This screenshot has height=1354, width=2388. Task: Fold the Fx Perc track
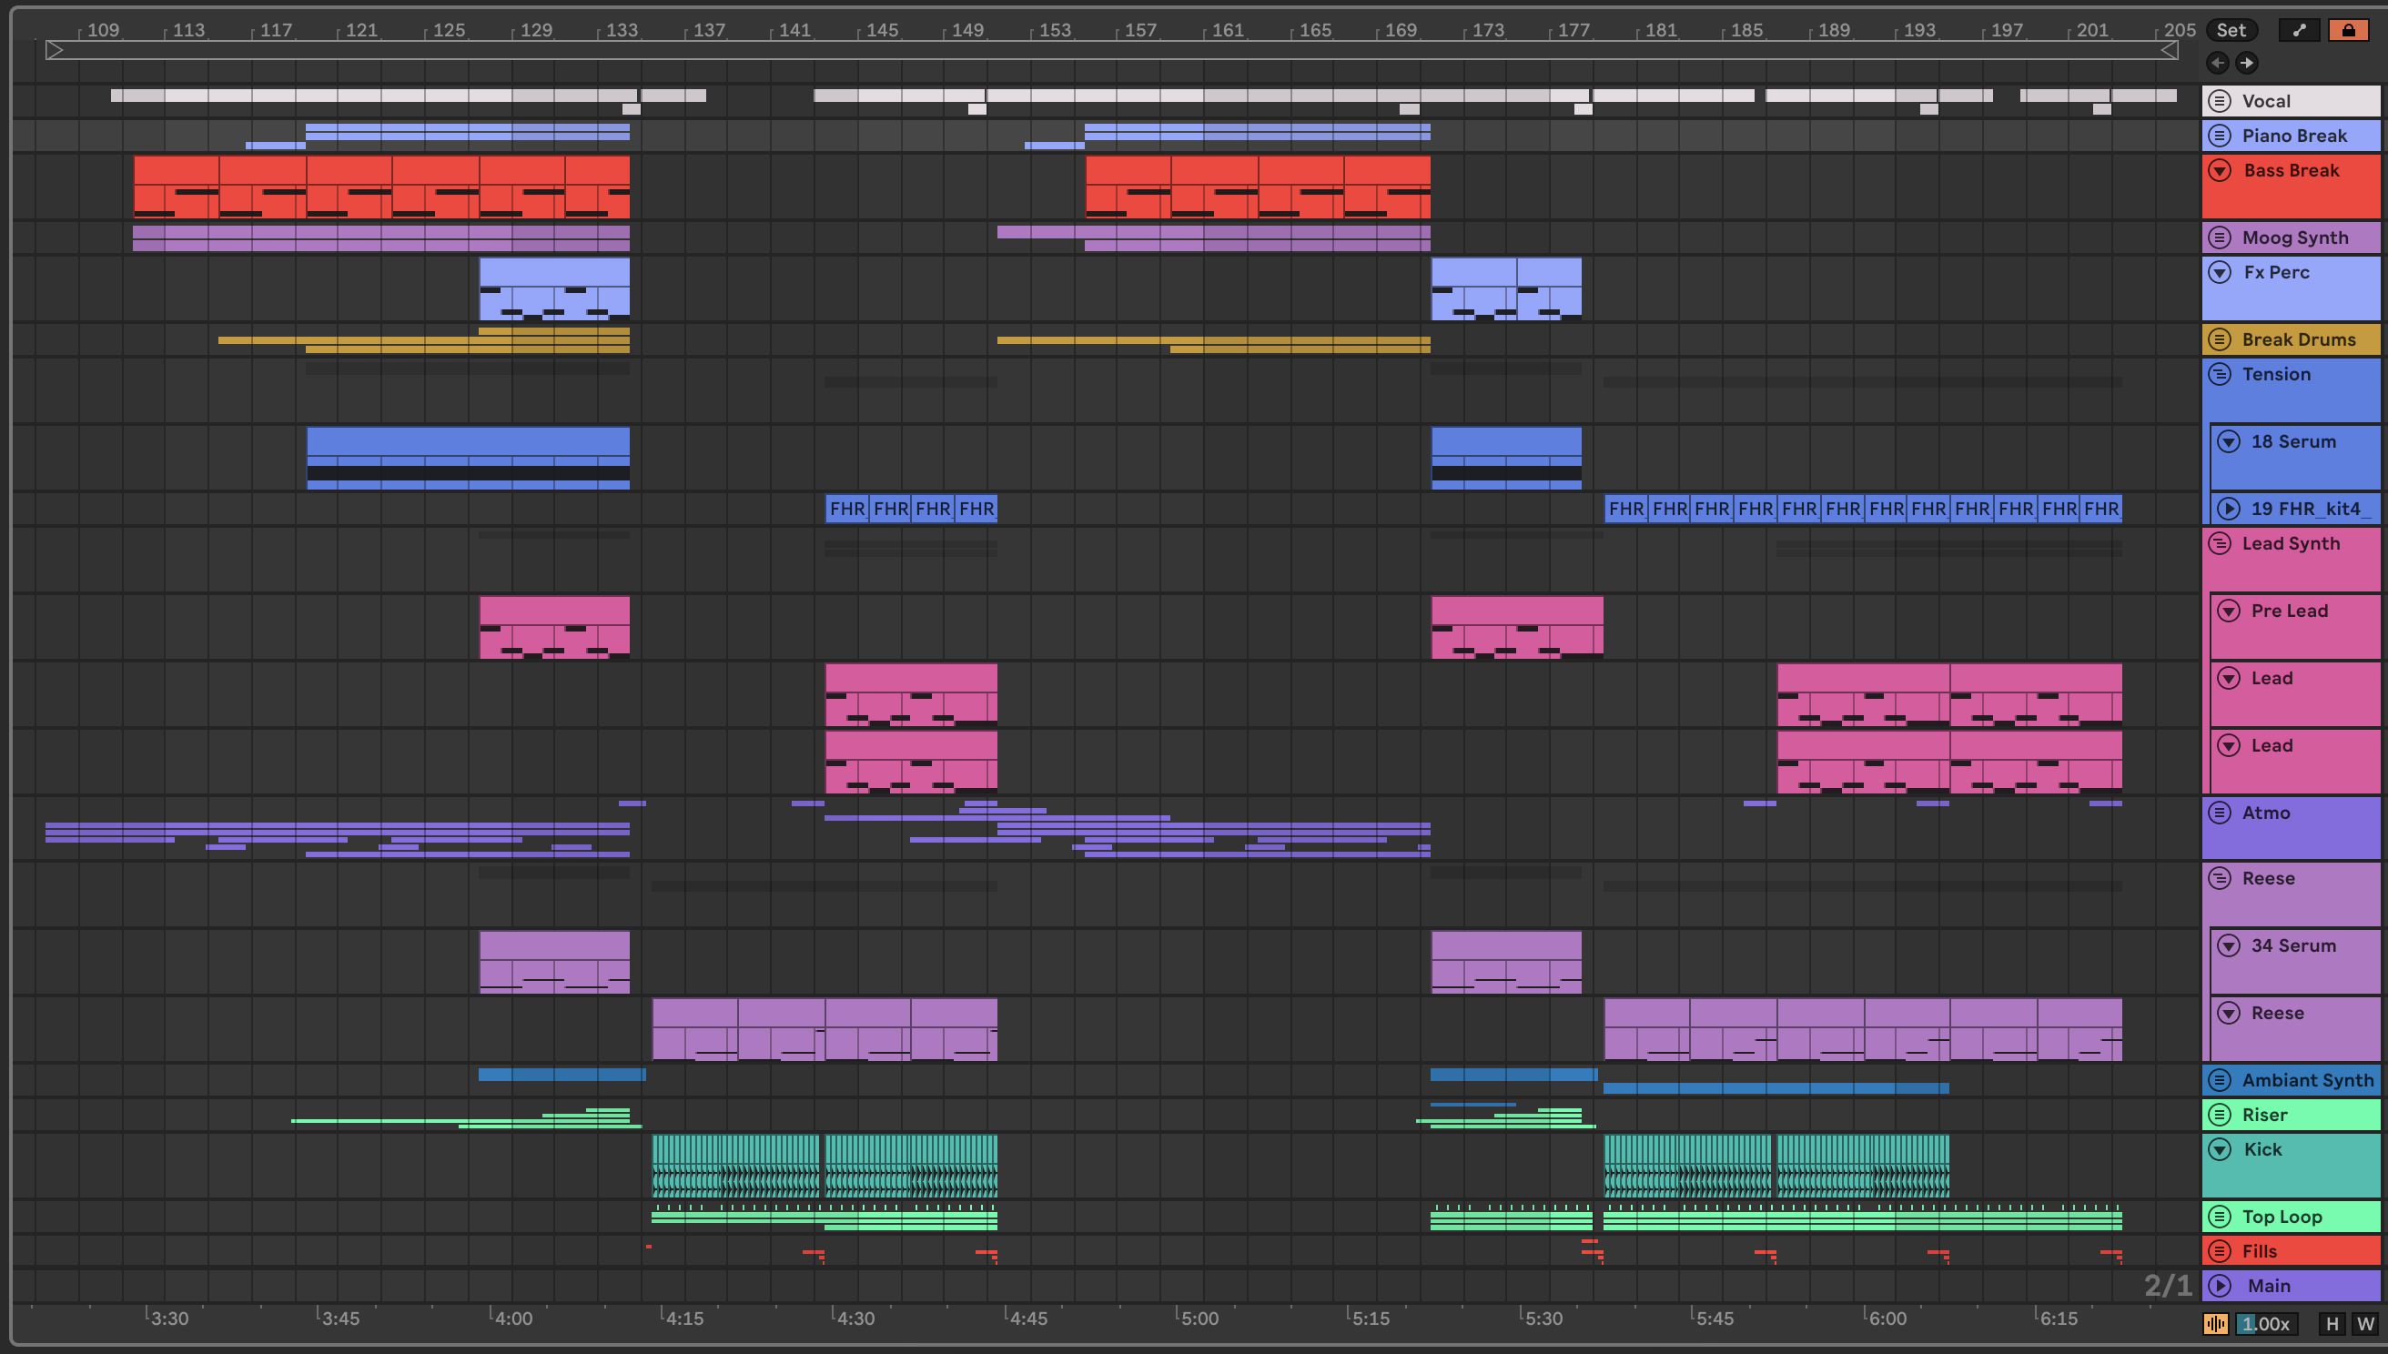point(2220,272)
